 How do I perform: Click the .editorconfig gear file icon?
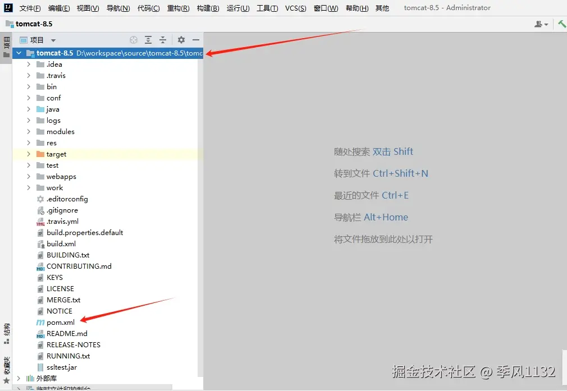click(x=40, y=199)
